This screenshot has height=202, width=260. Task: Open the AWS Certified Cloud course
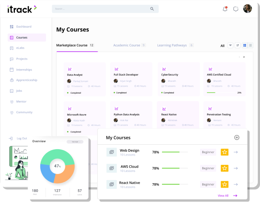225,79
